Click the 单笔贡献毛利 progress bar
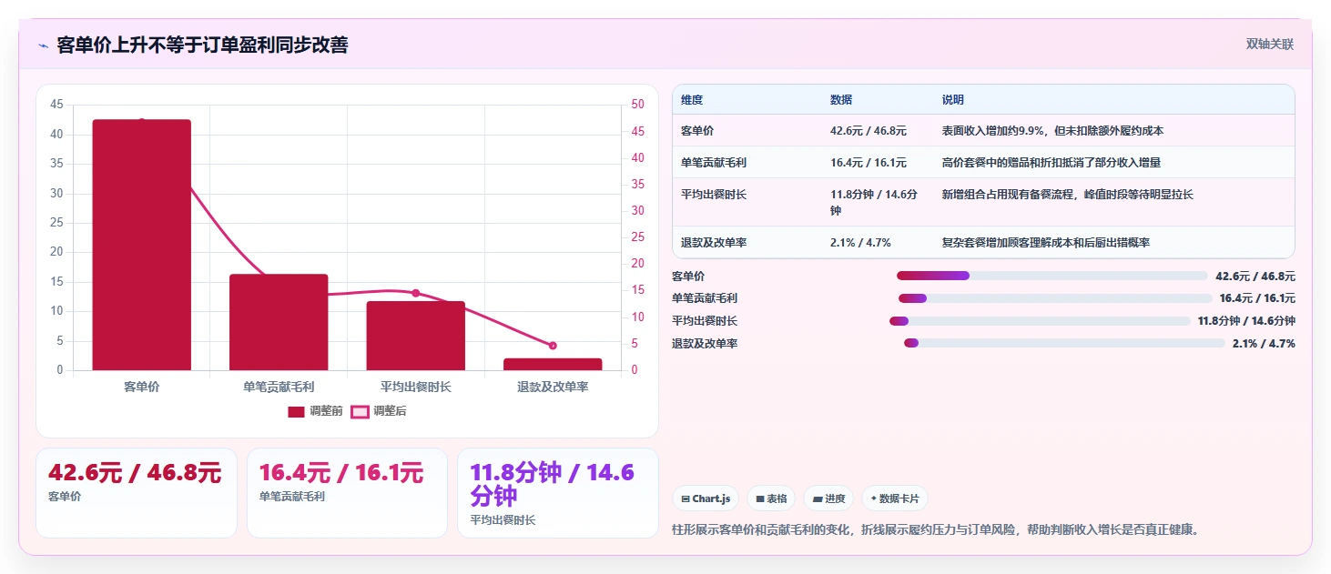Image resolution: width=1331 pixels, height=574 pixels. point(1055,298)
